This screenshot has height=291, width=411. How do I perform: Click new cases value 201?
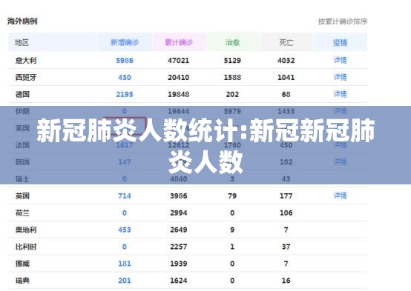point(125,281)
